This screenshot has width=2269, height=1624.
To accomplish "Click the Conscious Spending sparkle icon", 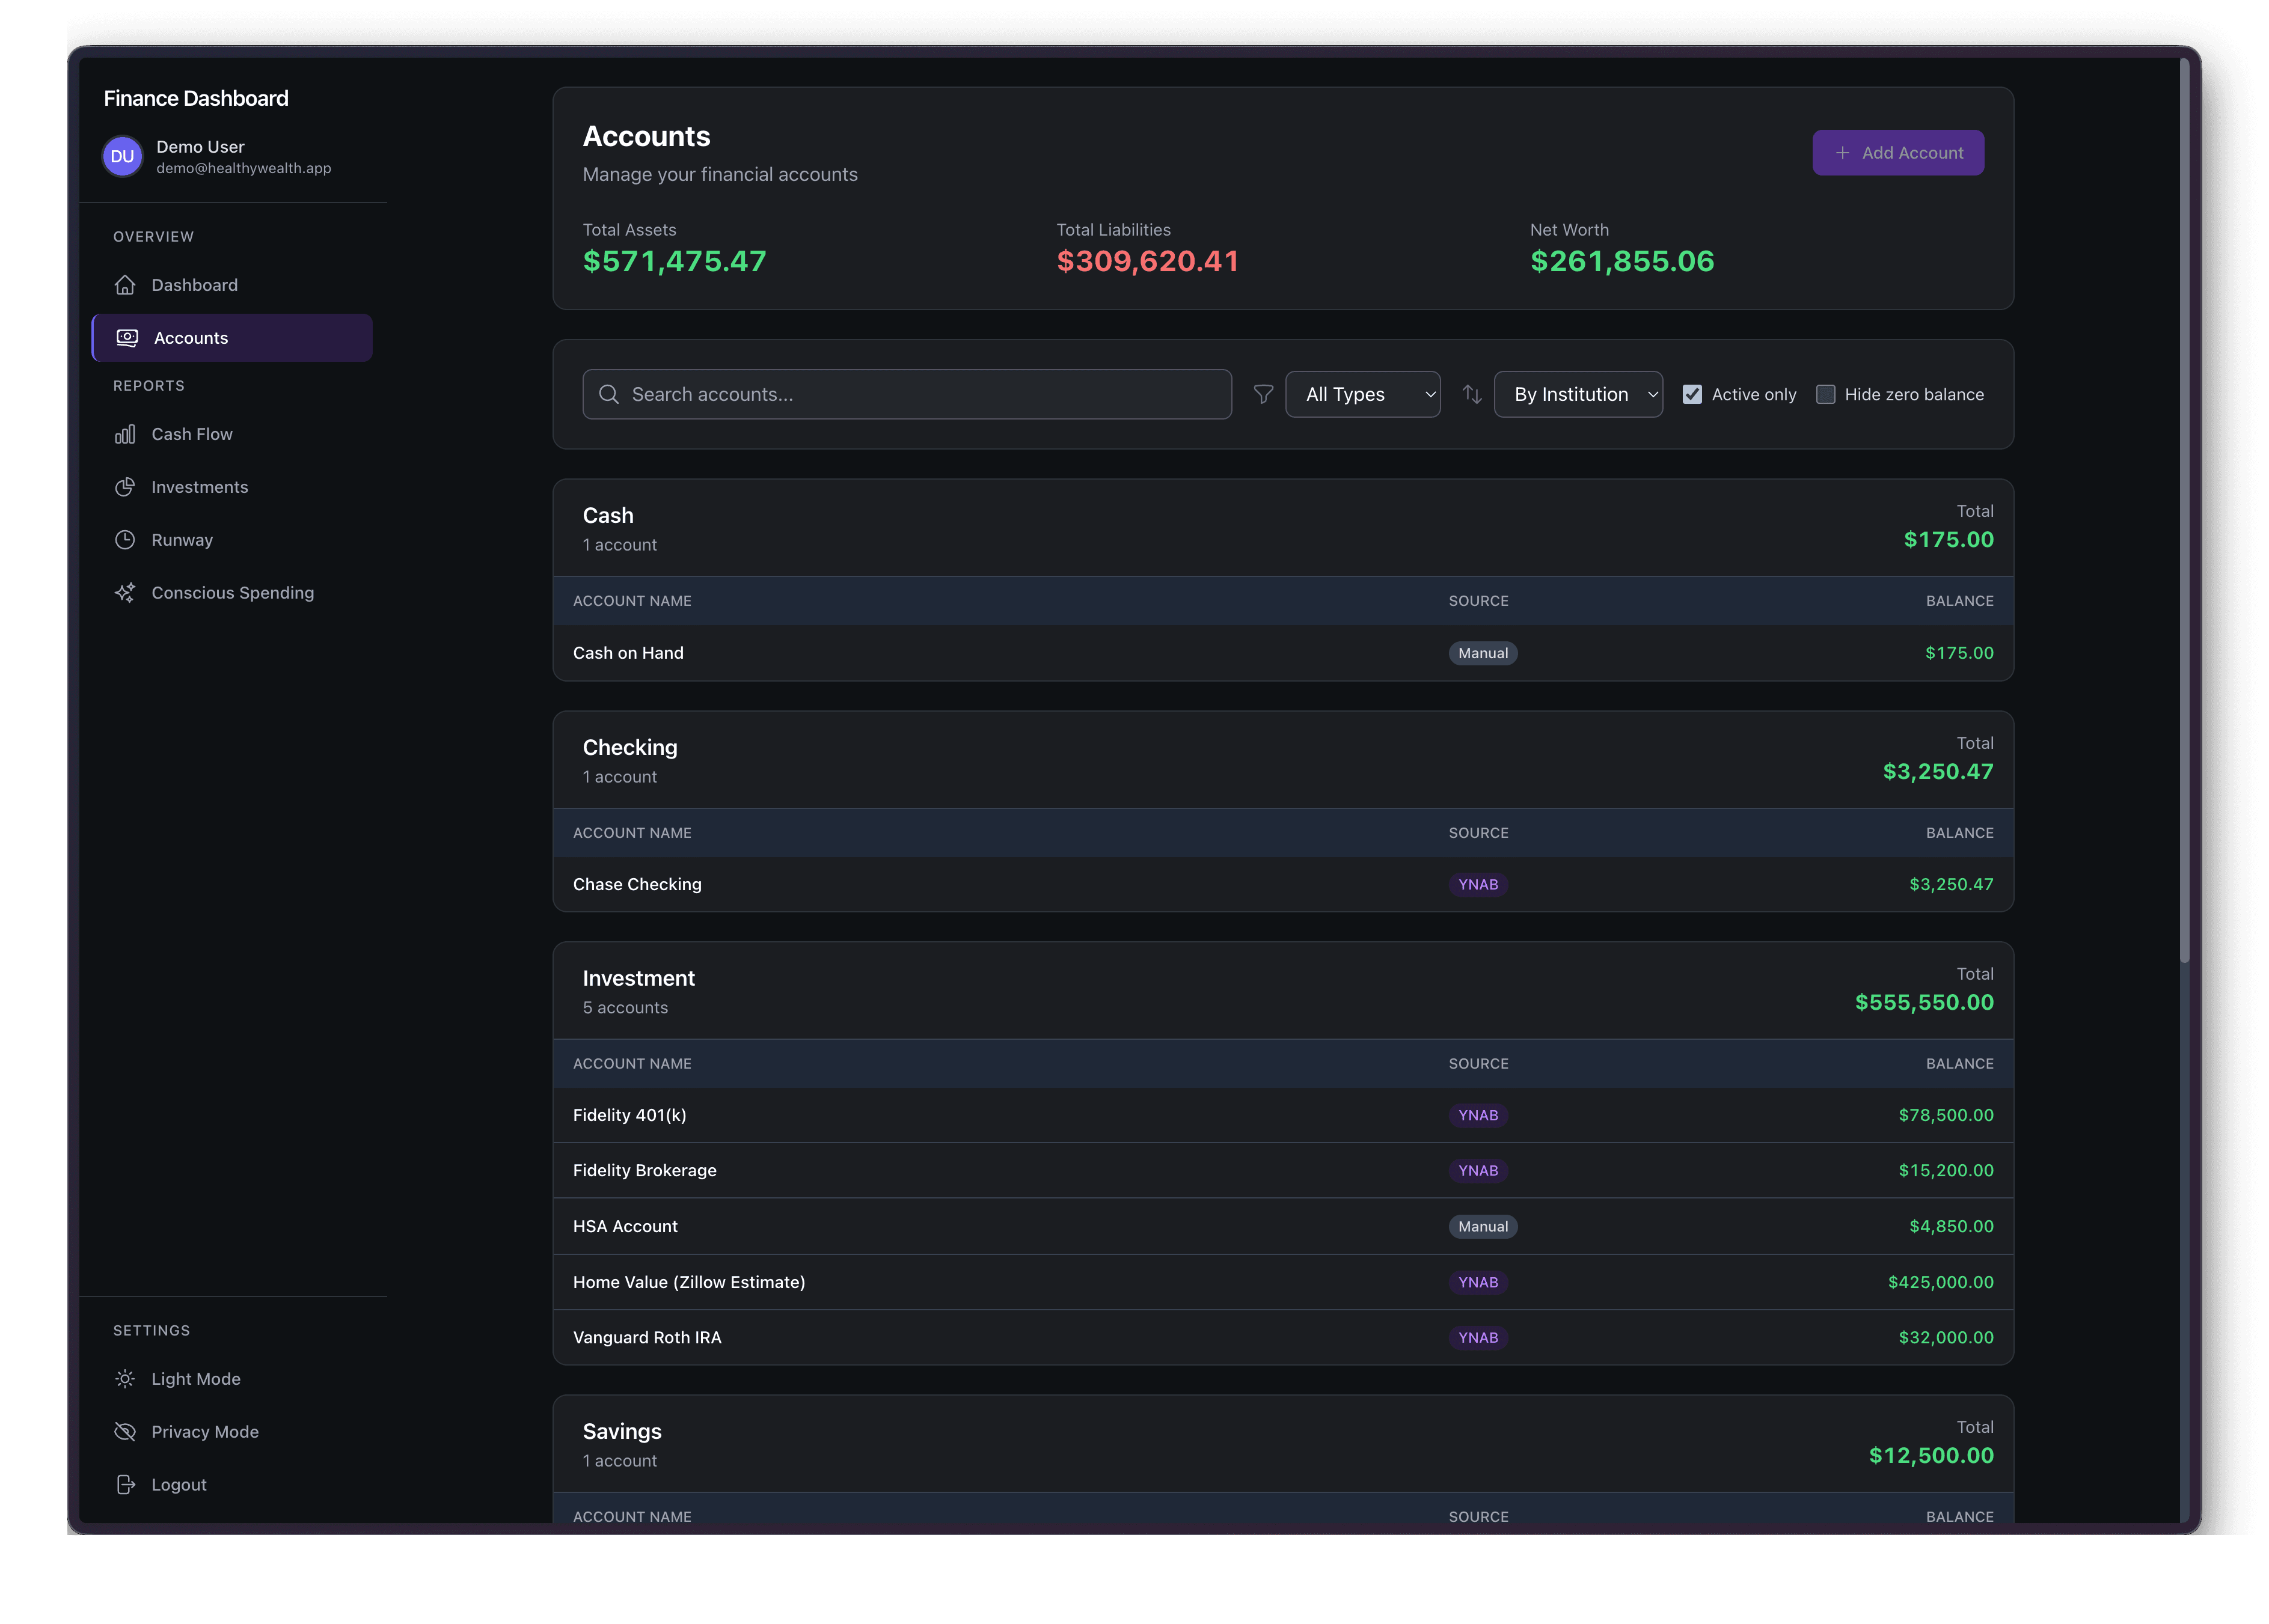I will (x=125, y=593).
